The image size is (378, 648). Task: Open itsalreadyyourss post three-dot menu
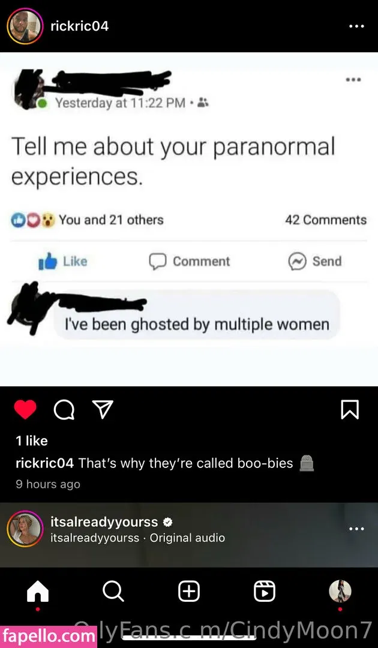356,529
